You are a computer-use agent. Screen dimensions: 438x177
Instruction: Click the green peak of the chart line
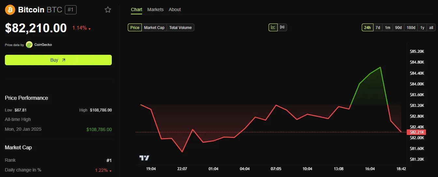tap(380, 67)
